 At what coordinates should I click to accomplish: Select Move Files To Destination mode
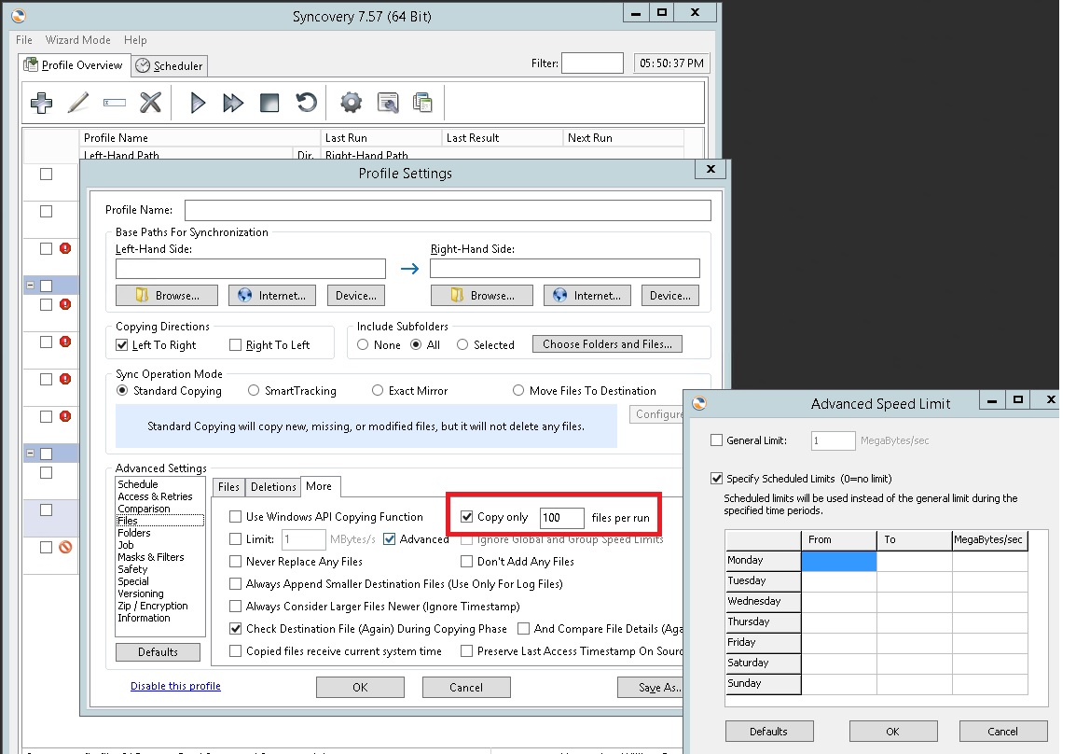518,390
